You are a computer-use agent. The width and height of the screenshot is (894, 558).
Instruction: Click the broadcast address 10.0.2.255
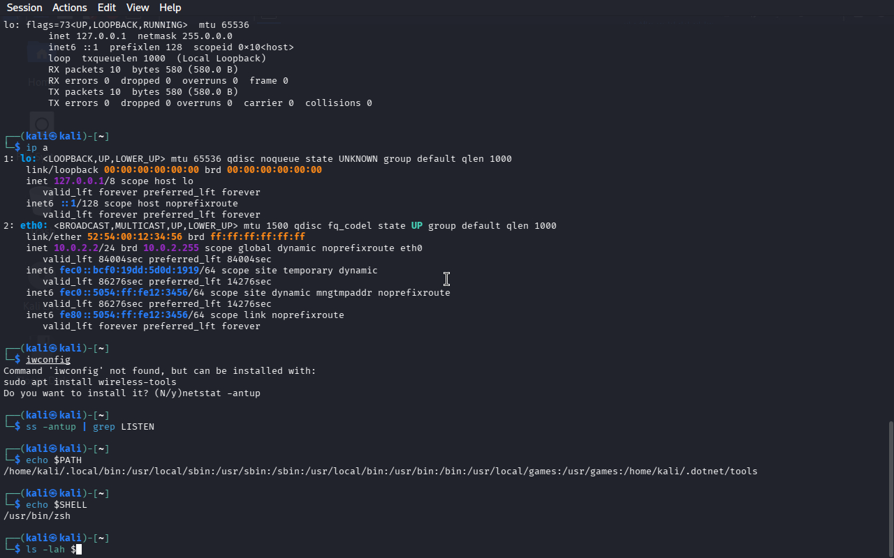tap(171, 248)
